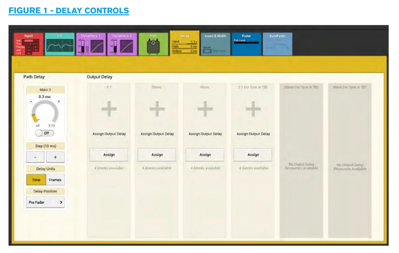Open the Insert & Width tab

pyautogui.click(x=215, y=44)
